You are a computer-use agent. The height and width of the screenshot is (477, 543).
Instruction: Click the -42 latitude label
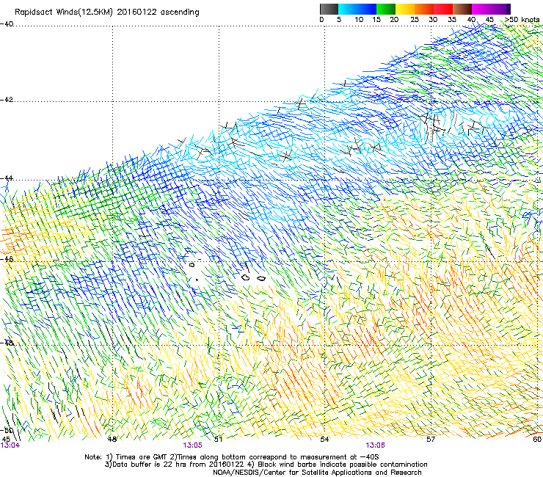coord(7,100)
